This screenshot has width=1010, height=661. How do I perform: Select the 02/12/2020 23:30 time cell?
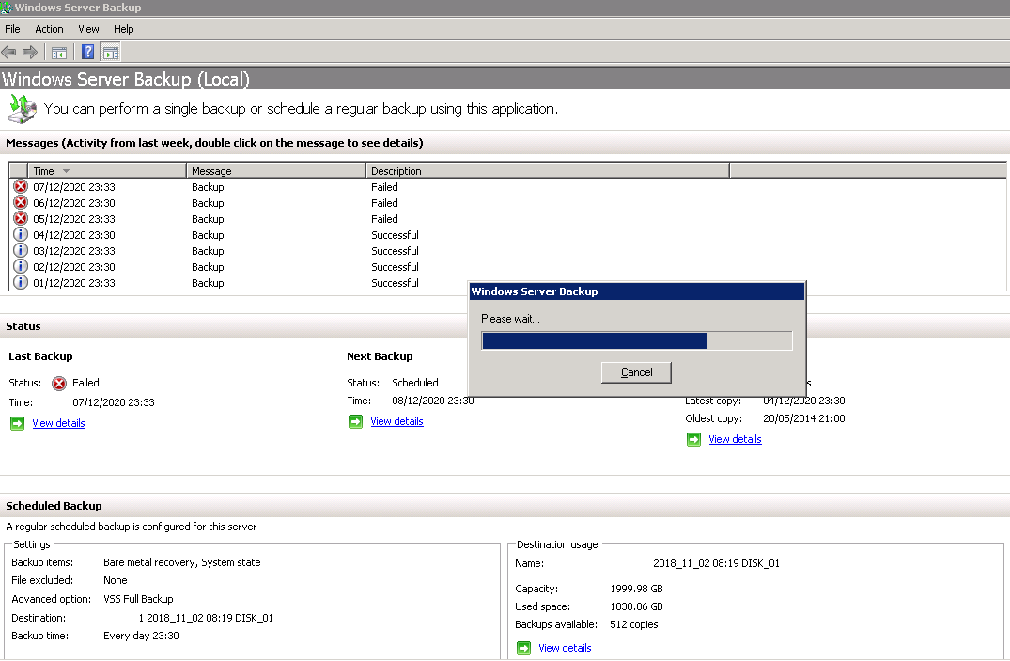tap(74, 267)
